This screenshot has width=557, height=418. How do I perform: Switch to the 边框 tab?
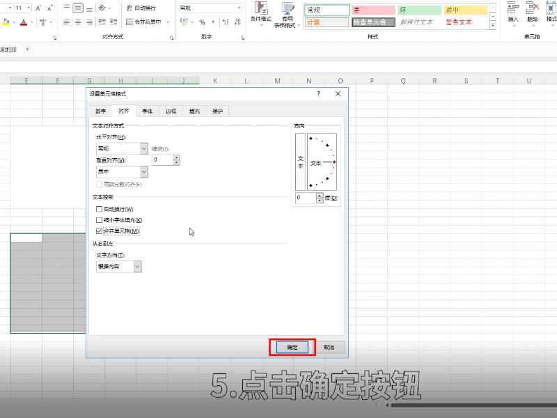point(171,111)
